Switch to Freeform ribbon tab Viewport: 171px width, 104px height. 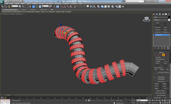(x=24, y=10)
